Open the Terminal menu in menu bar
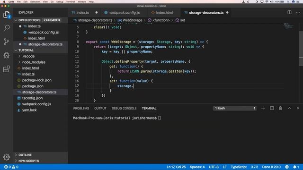The height and width of the screenshot is (170, 303). (x=71, y=2)
